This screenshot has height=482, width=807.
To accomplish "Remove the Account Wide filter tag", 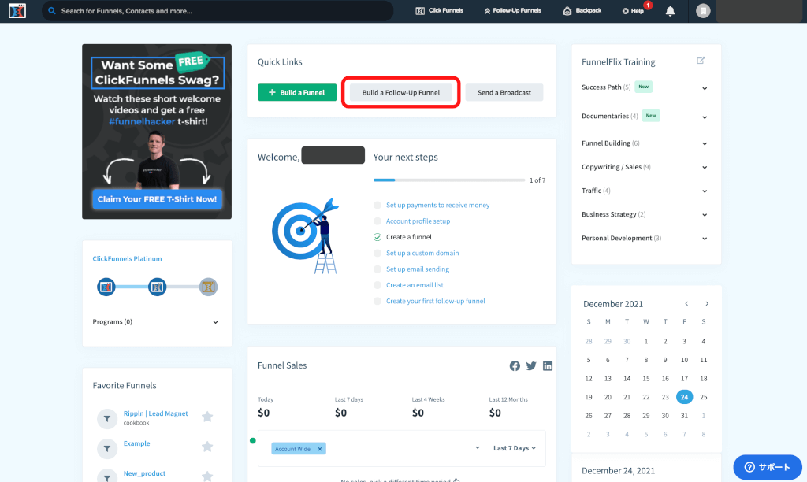I will (319, 449).
